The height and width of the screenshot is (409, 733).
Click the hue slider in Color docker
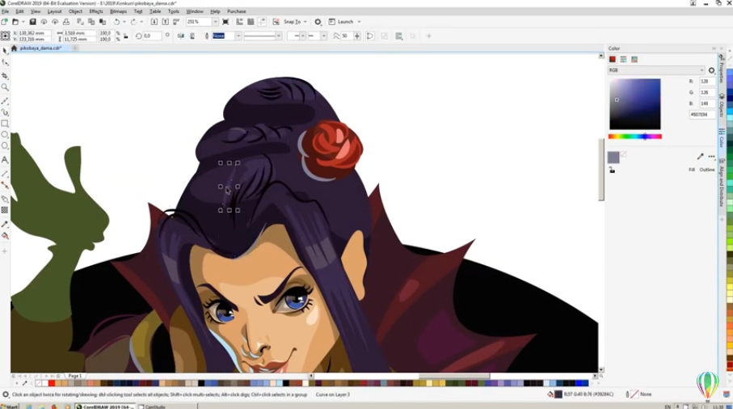pyautogui.click(x=635, y=137)
